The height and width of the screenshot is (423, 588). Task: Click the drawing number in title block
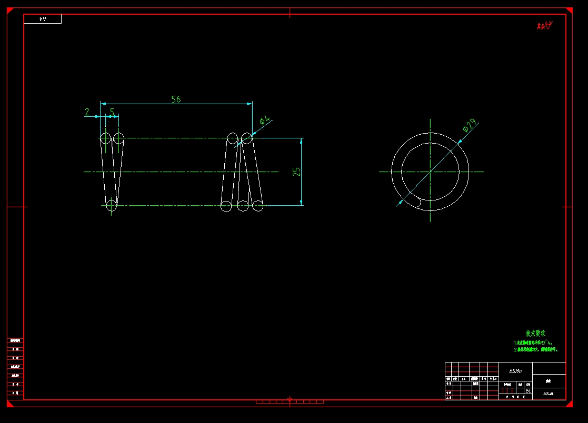[549, 394]
